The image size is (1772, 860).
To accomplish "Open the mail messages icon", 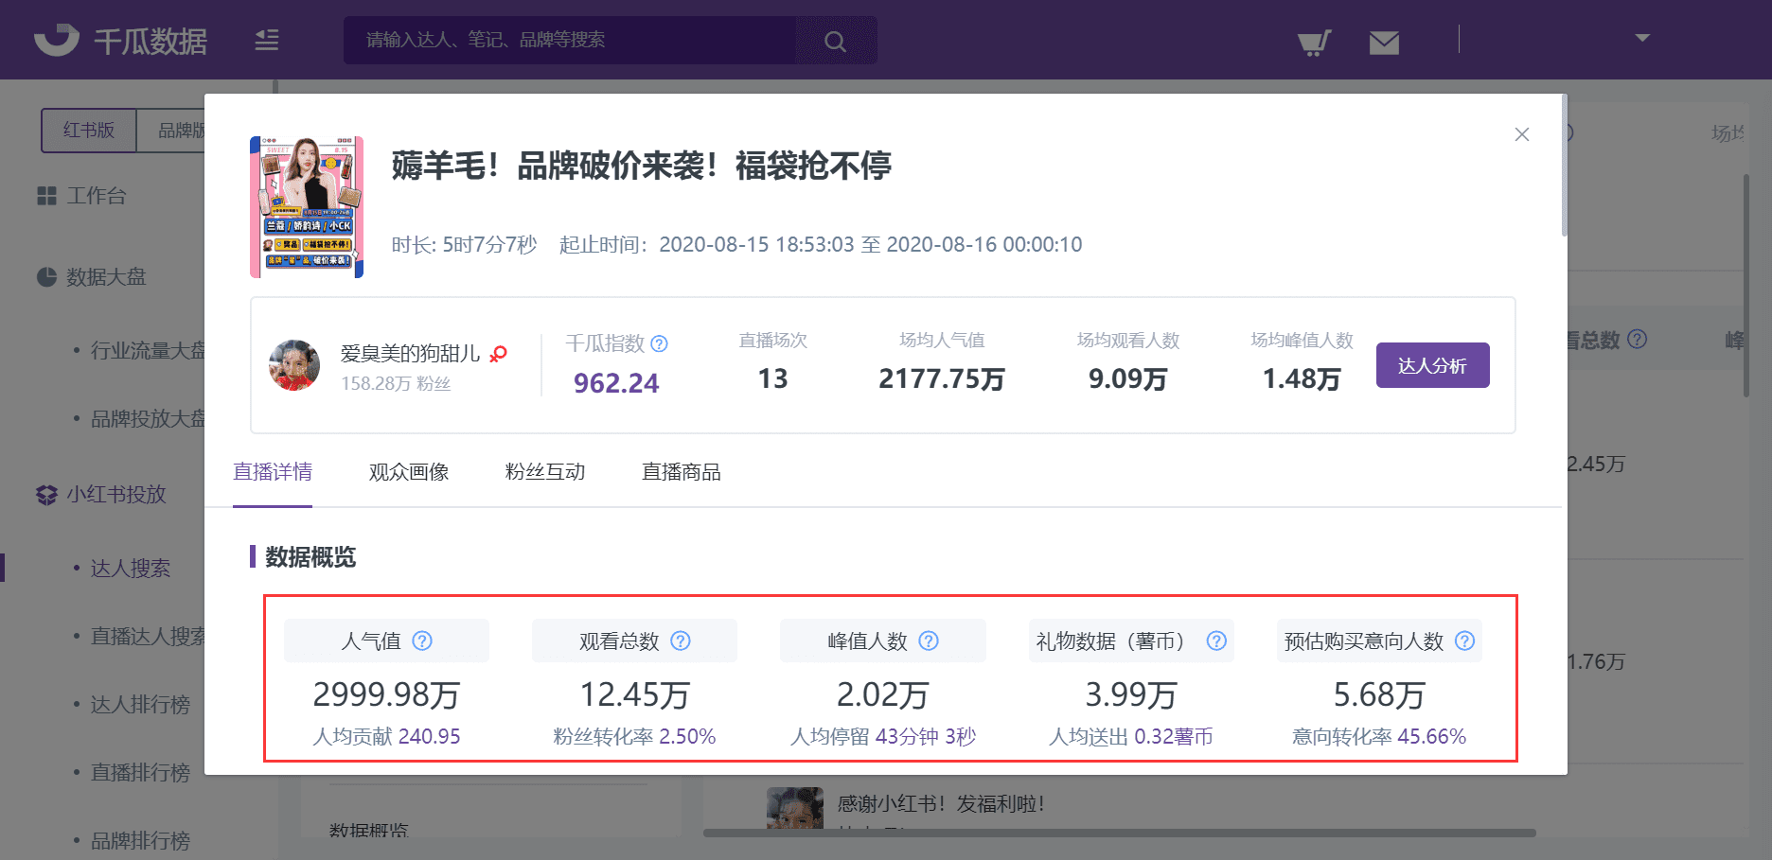I will 1384,43.
